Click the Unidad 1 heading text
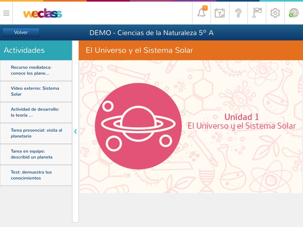The height and width of the screenshot is (227, 303). (242, 117)
